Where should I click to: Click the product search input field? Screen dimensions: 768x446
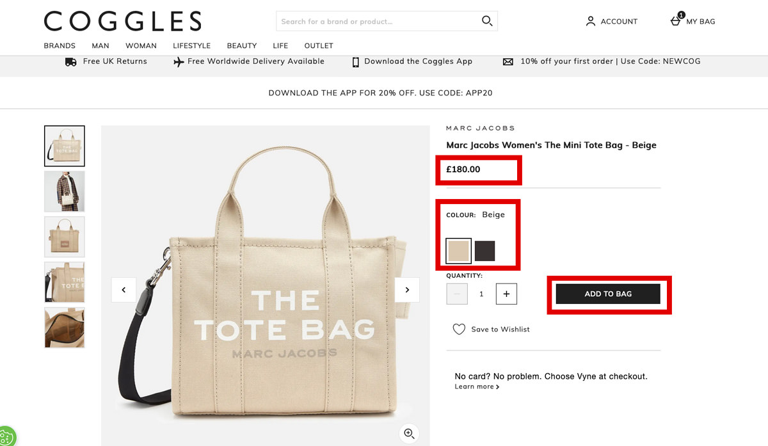coord(378,21)
